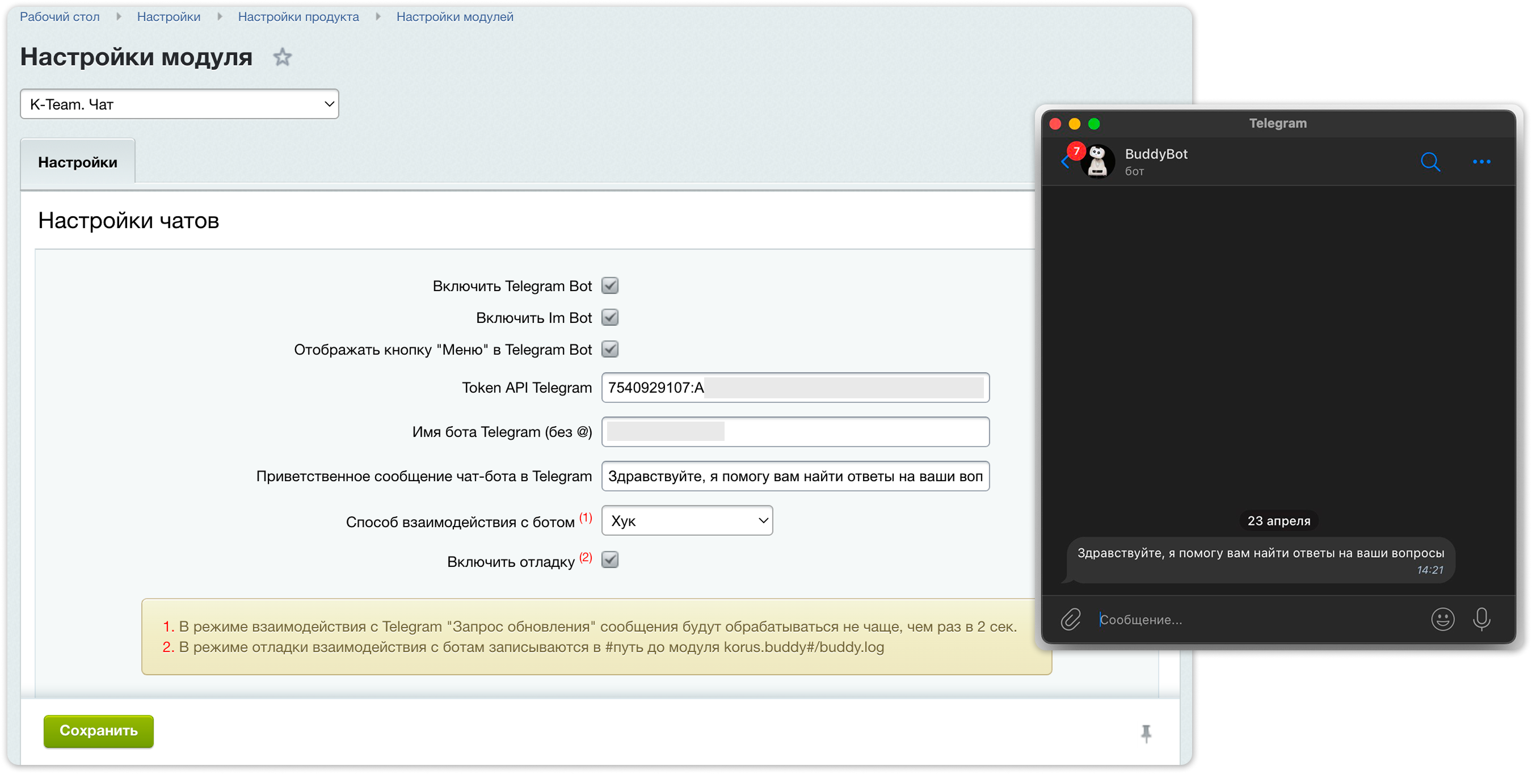Start voice message recording in Telegram
Image resolution: width=1532 pixels, height=774 pixels.
1482,619
